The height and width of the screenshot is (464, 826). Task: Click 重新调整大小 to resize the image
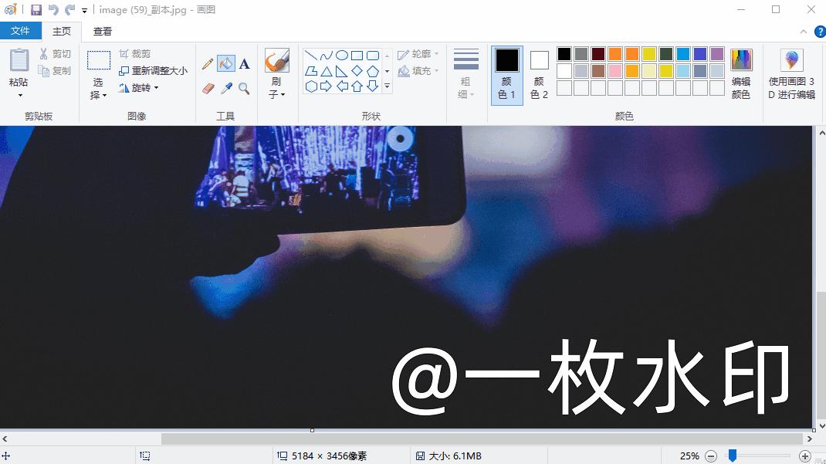(154, 70)
